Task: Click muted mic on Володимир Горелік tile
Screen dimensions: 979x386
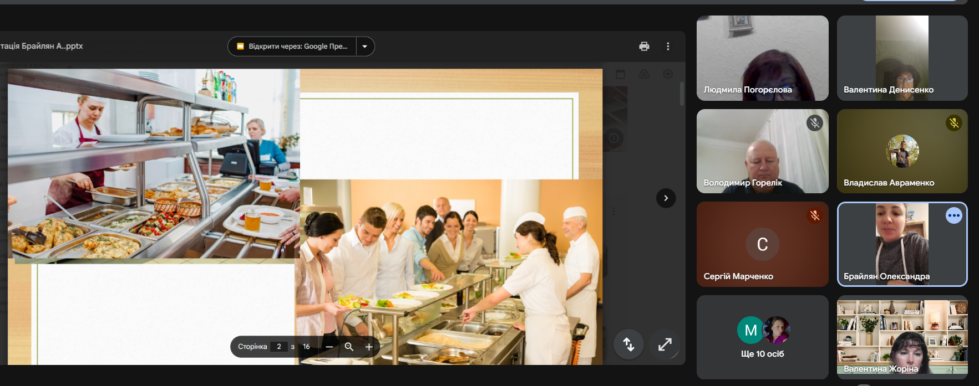Action: point(814,123)
